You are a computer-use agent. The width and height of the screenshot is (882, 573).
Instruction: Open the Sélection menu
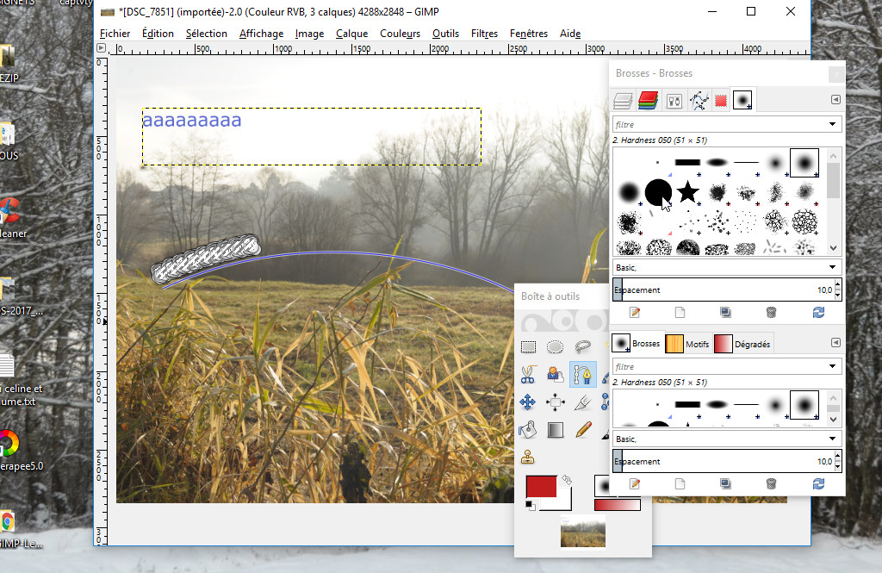click(x=207, y=34)
